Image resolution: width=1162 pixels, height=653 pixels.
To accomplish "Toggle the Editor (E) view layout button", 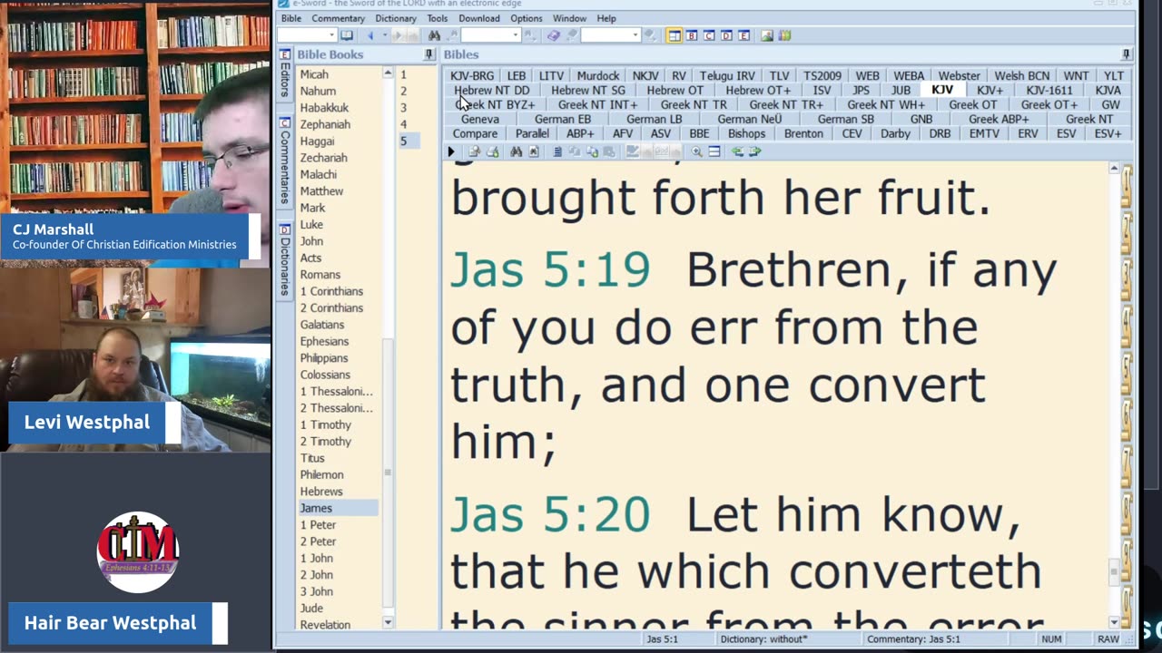I will [x=743, y=35].
